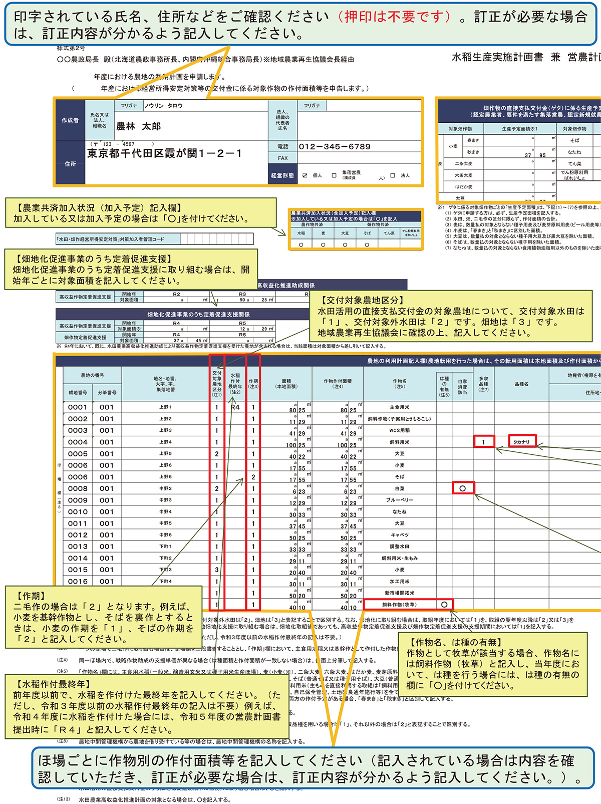601x804 pixels.
Task: Click the 下町1 place name cell
Action: click(x=165, y=547)
